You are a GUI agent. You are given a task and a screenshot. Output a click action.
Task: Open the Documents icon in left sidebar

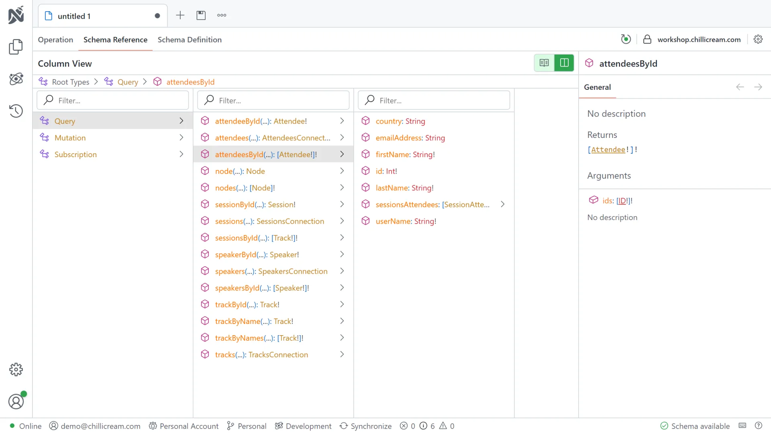tap(16, 47)
